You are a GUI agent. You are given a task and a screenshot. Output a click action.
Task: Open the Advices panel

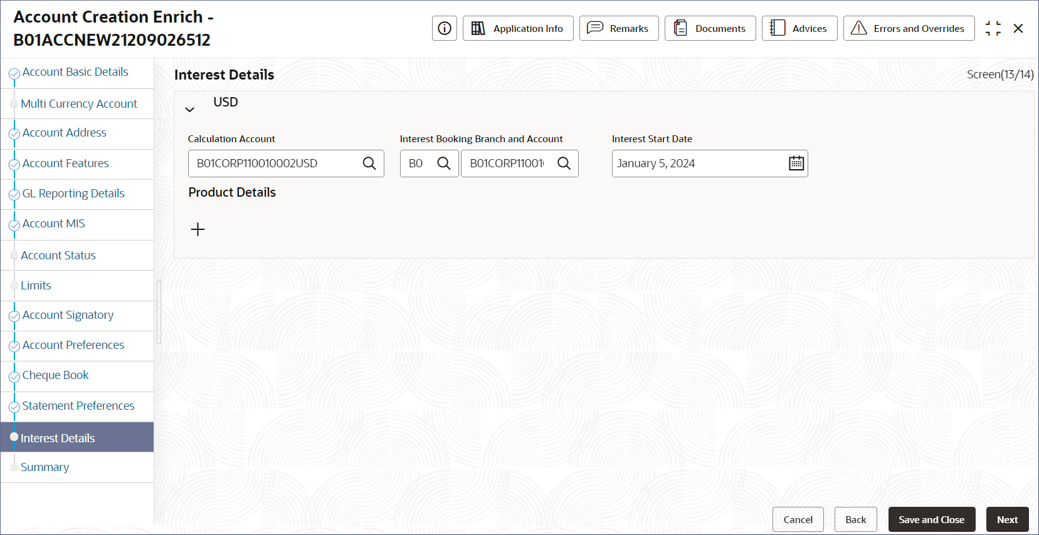point(799,28)
